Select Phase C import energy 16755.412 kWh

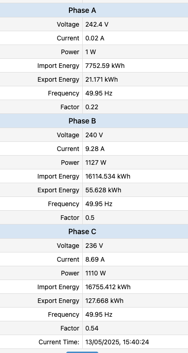[x=108, y=287]
